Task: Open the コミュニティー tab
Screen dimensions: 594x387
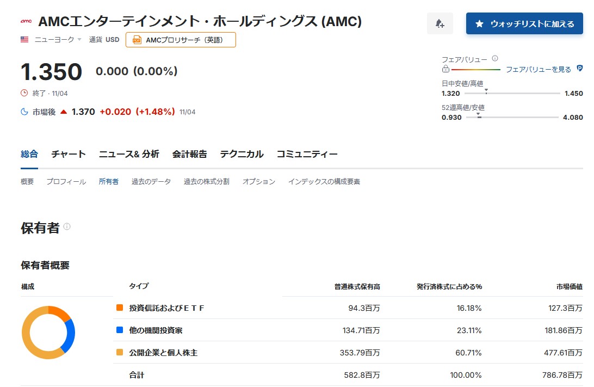Action: tap(307, 154)
